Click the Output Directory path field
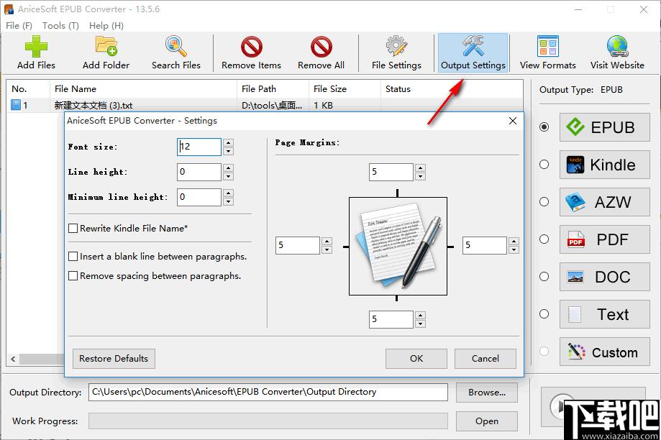This screenshot has height=440, width=661. click(268, 392)
